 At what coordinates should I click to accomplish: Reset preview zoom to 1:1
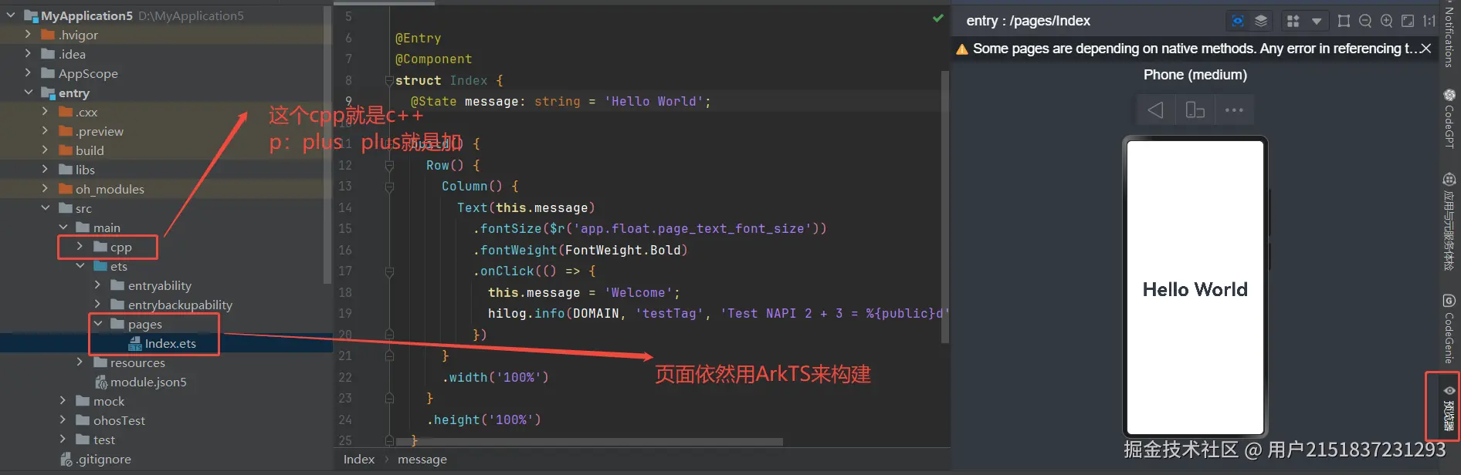(1429, 21)
